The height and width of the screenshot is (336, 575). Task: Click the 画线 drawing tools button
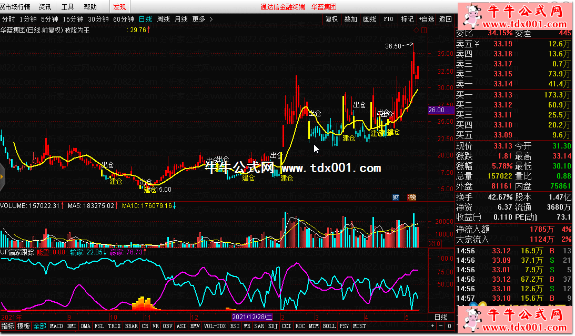[x=370, y=19]
